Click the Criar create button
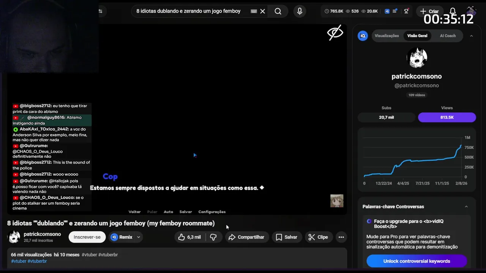 pos(429,11)
